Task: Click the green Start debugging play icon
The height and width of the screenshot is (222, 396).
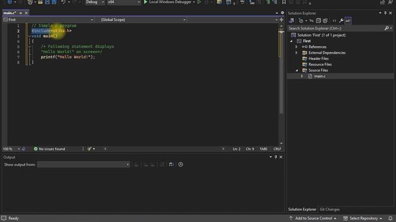Action: point(145,2)
